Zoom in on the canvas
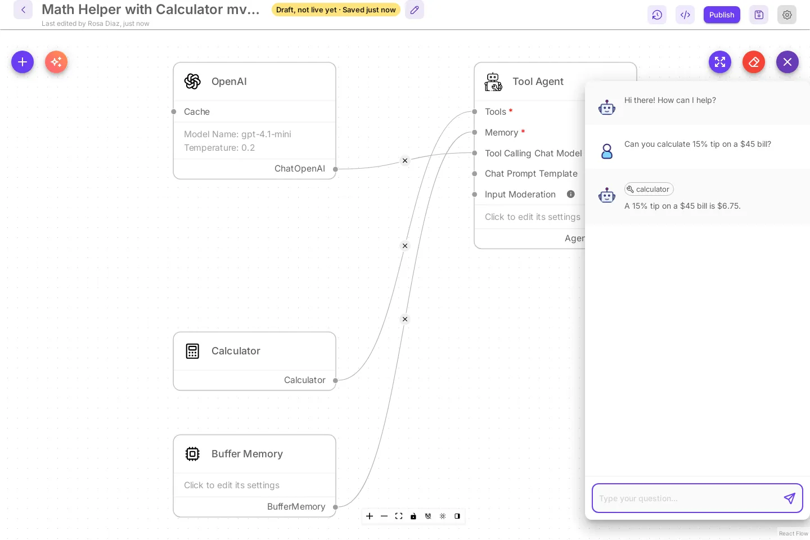 click(370, 516)
